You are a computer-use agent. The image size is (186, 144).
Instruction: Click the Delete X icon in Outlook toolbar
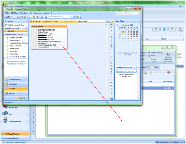[x=25, y=17]
